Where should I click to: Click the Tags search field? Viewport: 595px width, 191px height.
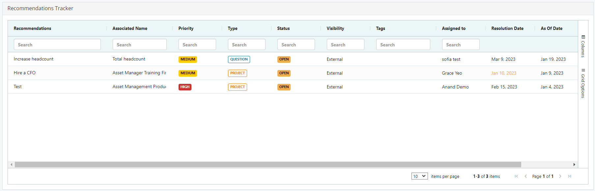tap(403, 44)
